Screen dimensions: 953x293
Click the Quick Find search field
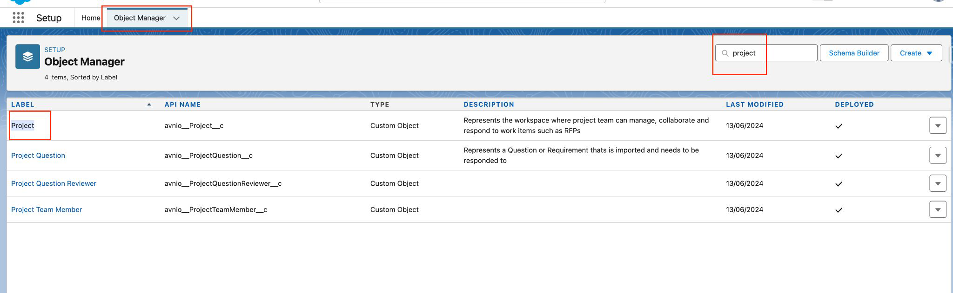[x=772, y=53]
